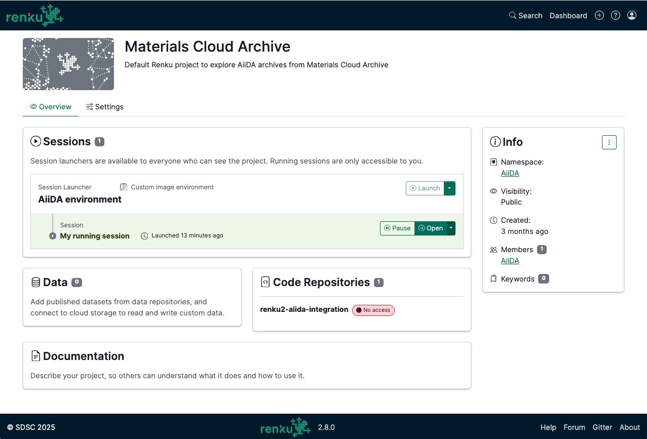
Task: Click the Data database icon
Action: [35, 282]
